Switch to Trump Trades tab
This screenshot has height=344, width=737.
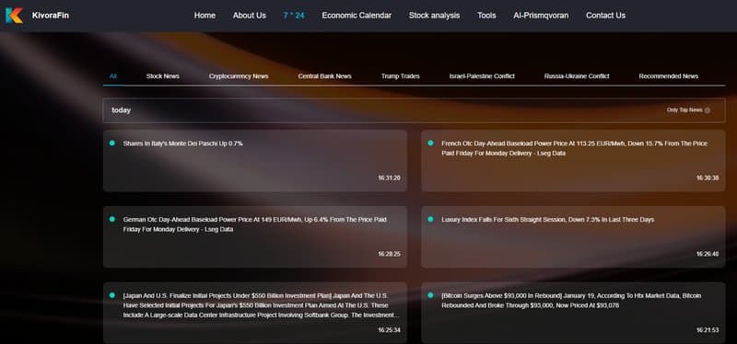coord(401,76)
